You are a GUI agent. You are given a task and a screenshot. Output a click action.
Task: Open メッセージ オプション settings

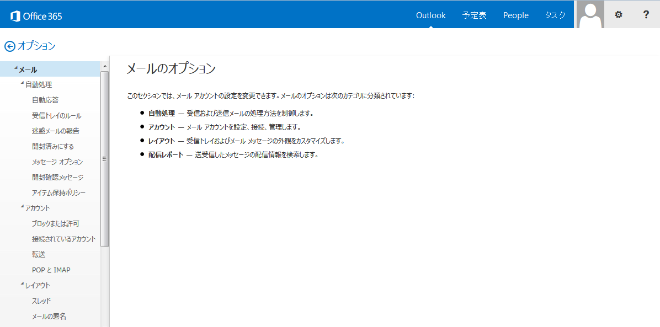tap(57, 162)
